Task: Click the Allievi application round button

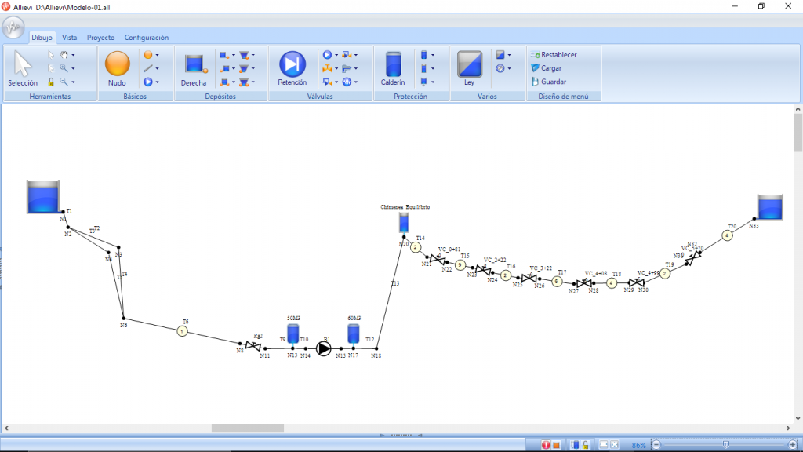Action: pyautogui.click(x=13, y=27)
